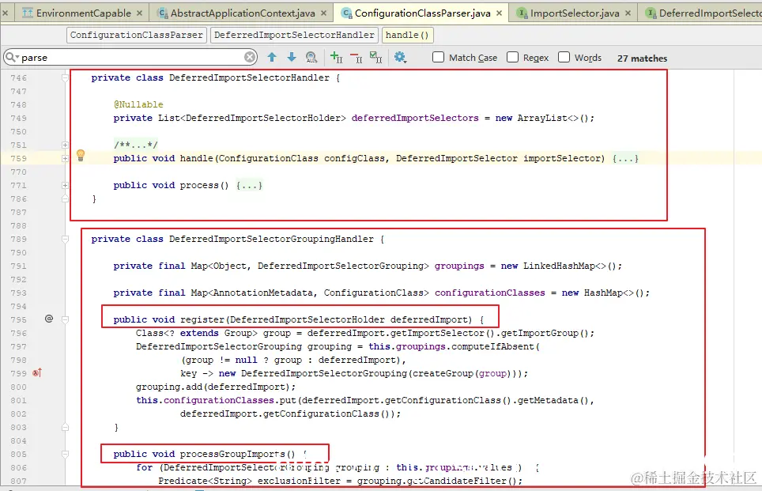Click getCandidateFilter call on line 807
The height and width of the screenshot is (491, 762).
pos(456,481)
